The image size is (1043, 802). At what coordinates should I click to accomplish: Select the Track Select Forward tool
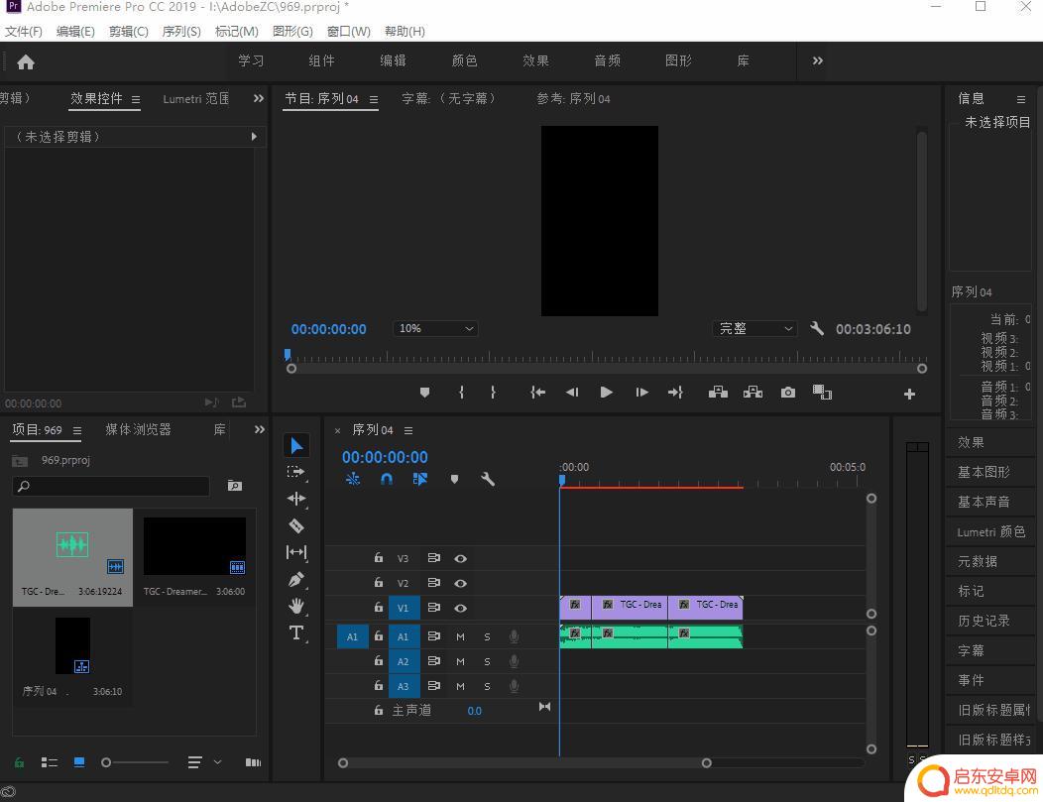click(296, 472)
